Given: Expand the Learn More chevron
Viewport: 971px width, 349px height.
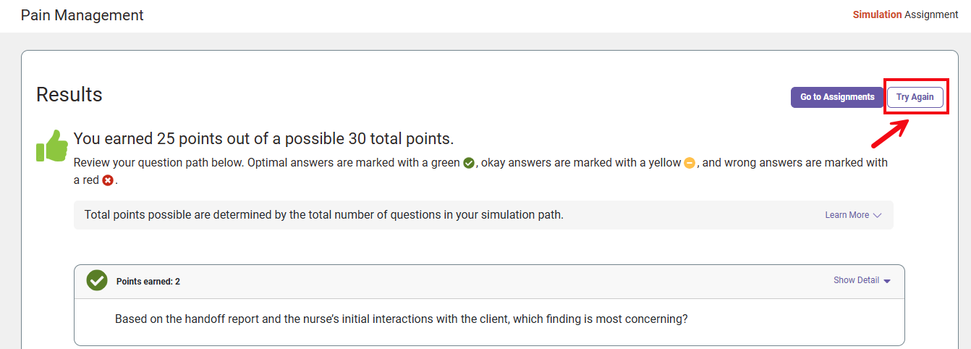Looking at the screenshot, I should [x=878, y=215].
